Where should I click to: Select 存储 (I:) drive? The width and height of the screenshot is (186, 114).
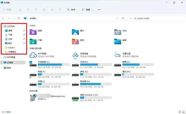point(49,84)
